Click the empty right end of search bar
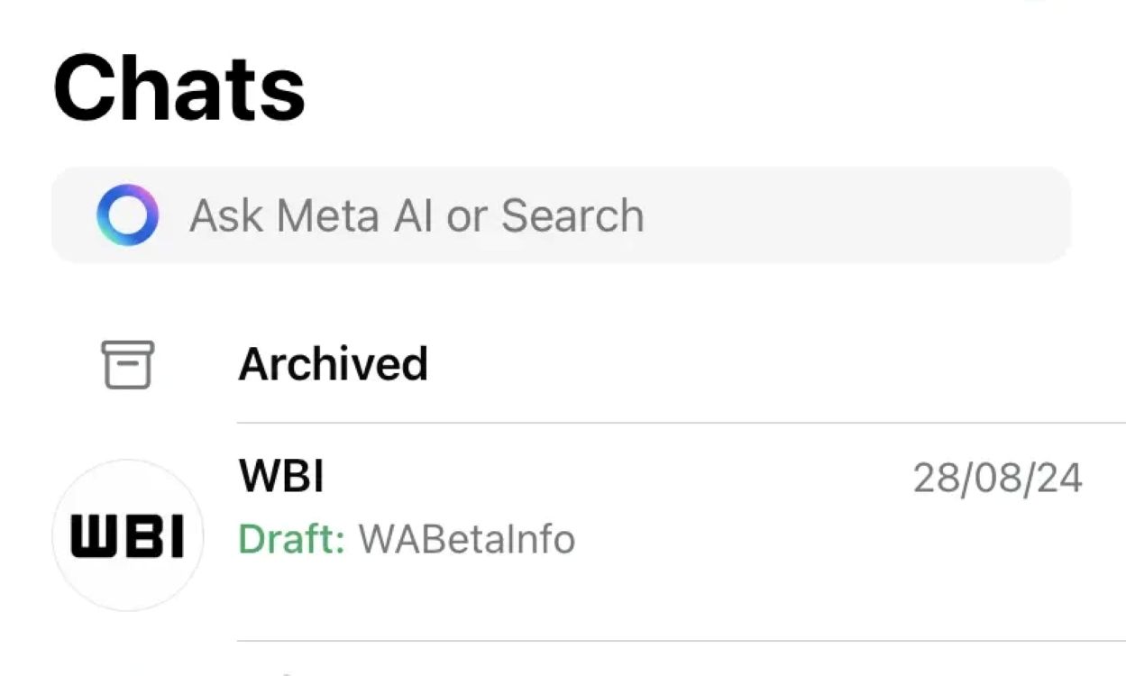1126x676 pixels. [x=947, y=215]
